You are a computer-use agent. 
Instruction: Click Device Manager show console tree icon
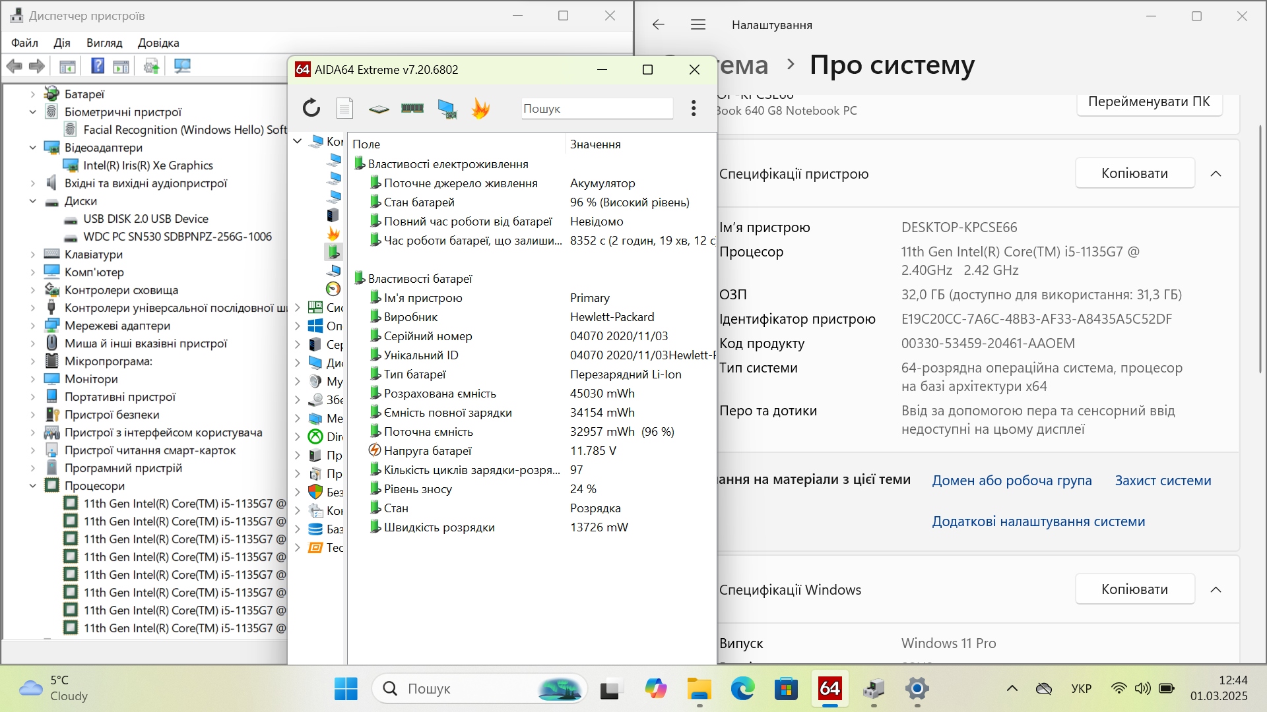click(x=67, y=66)
